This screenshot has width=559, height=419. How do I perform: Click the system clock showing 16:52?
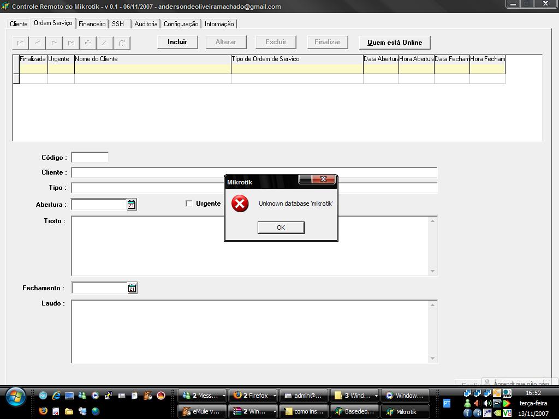pos(533,393)
